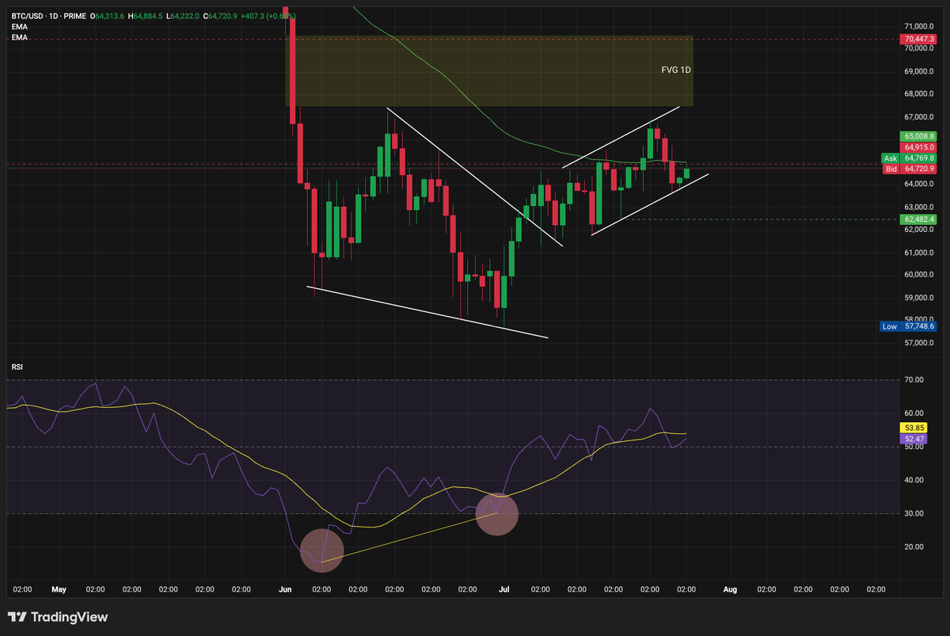Image resolution: width=950 pixels, height=636 pixels.
Task: Select the EMA legend directly under the symbol title
Action: pos(18,26)
